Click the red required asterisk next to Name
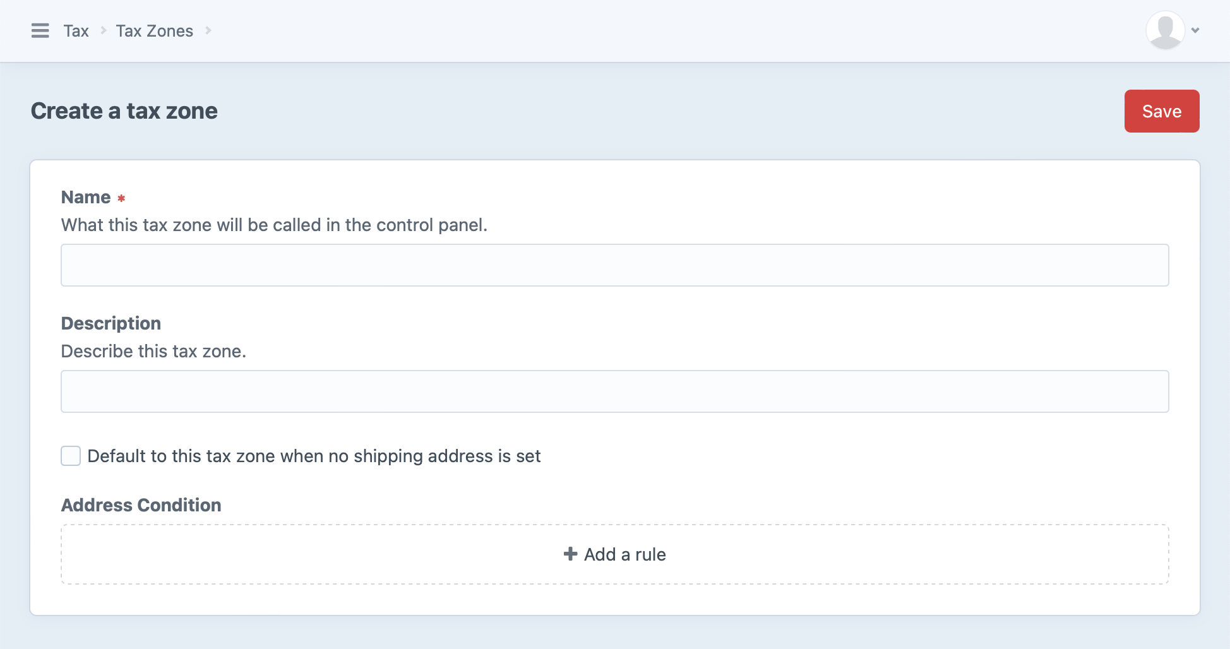Viewport: 1230px width, 649px height. (x=121, y=198)
